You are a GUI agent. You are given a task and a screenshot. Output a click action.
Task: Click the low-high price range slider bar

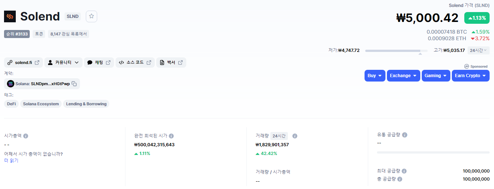coord(396,51)
